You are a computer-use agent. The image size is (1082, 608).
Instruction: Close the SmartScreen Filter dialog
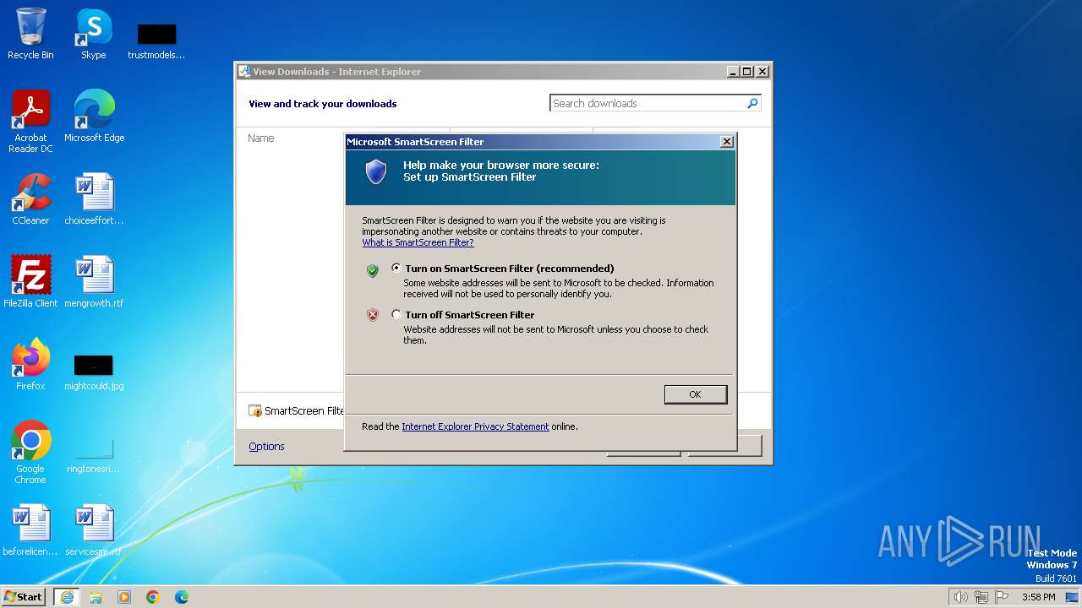726,142
